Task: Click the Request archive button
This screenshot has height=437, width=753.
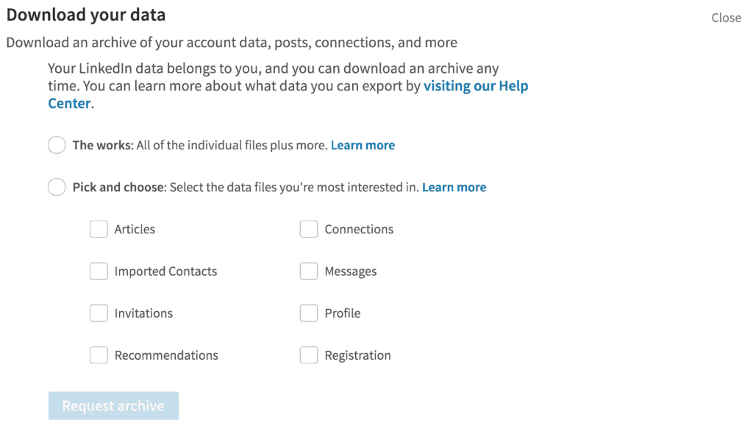Action: pos(113,405)
